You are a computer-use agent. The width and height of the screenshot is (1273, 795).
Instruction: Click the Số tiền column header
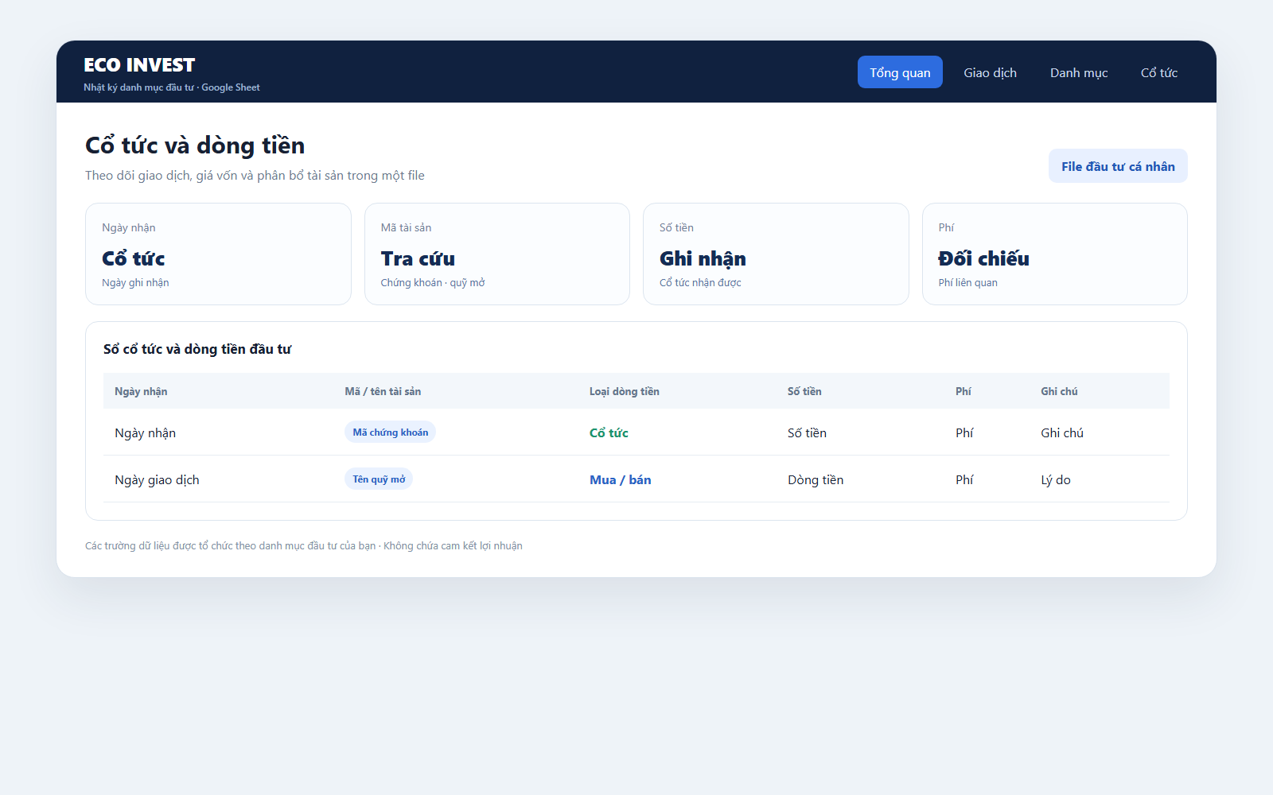[804, 391]
